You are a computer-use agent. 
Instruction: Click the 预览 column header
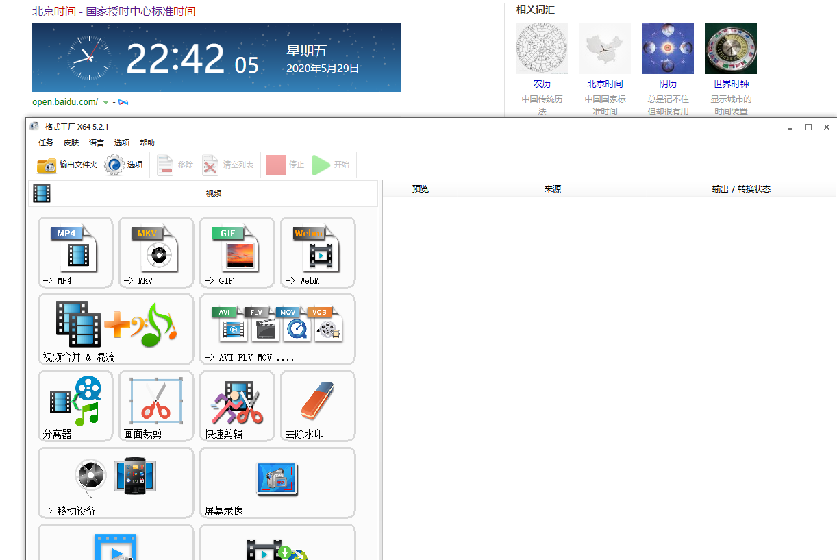[x=421, y=189]
